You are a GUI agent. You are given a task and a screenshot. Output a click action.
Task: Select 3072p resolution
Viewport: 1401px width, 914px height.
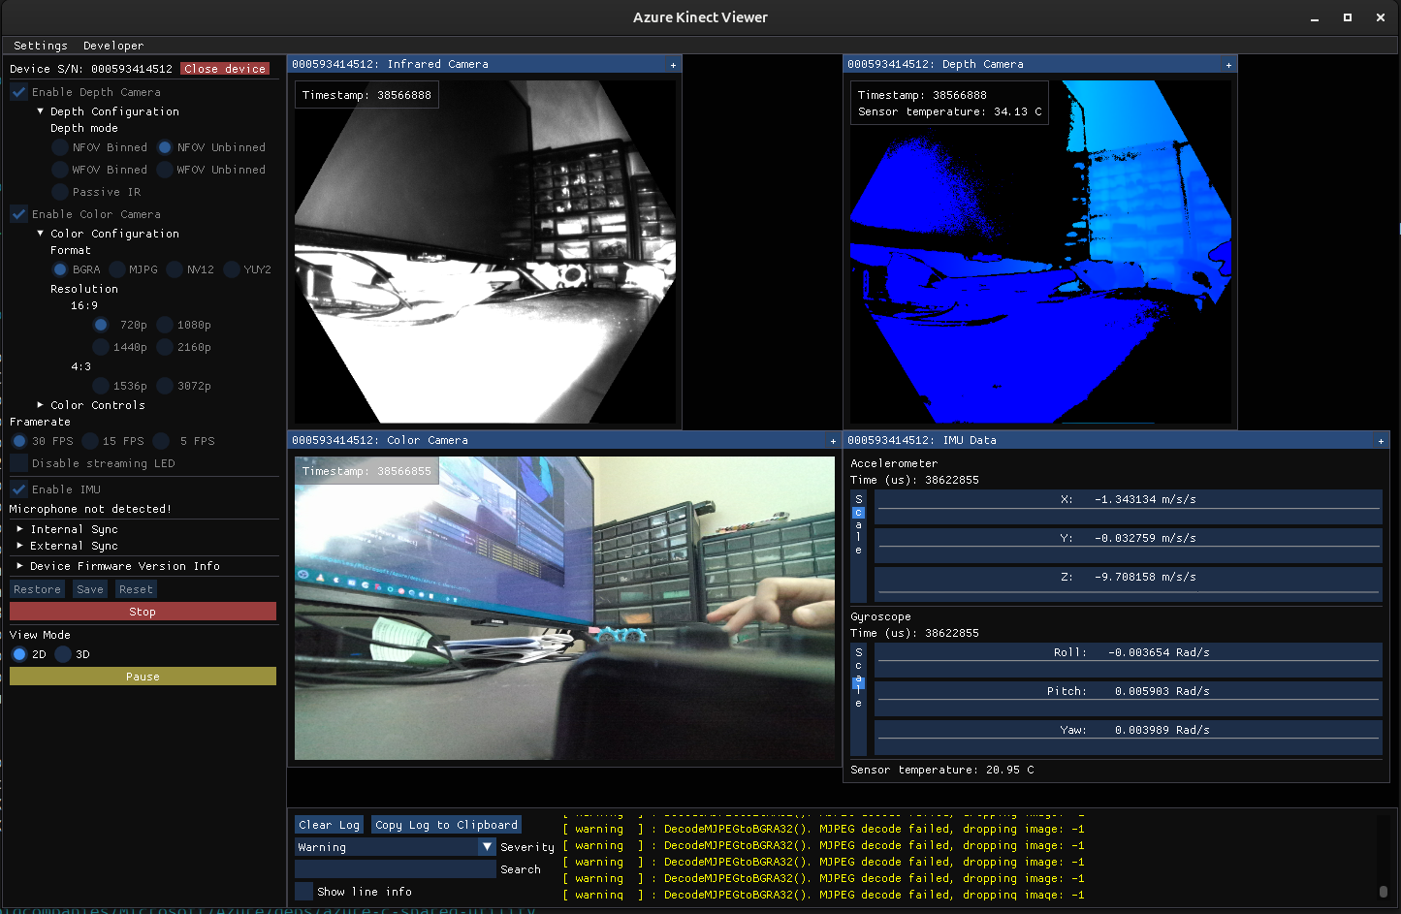coord(165,386)
